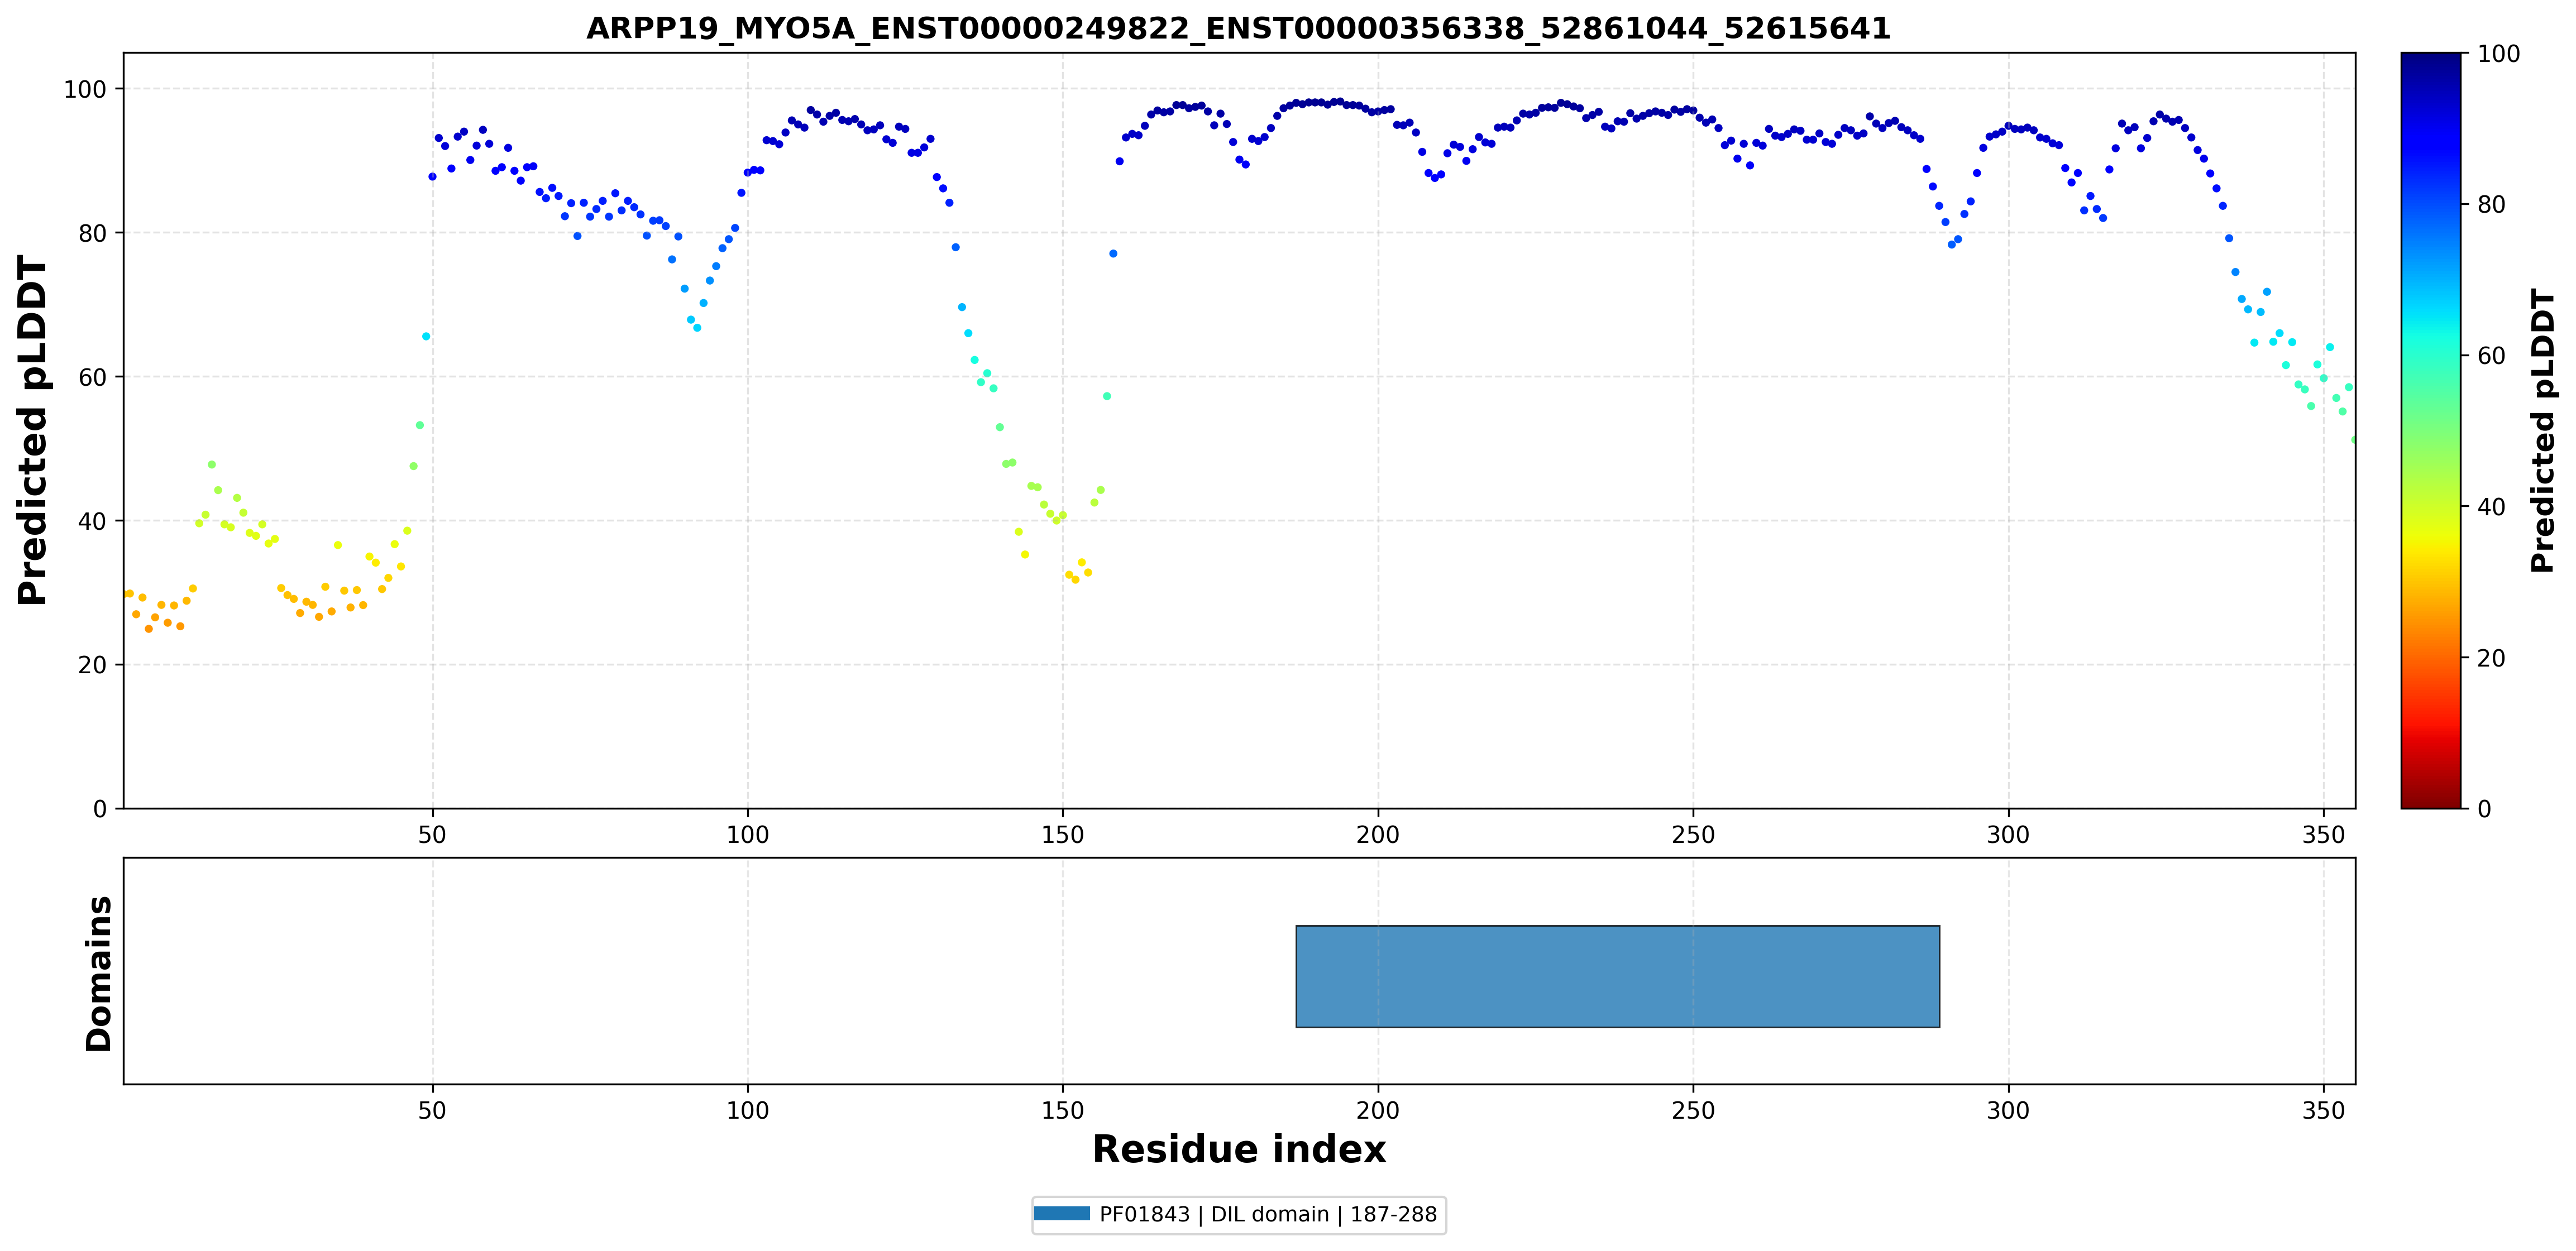2576x1251 pixels.
Task: Click the y-axis 20 tick label
Action: point(92,666)
